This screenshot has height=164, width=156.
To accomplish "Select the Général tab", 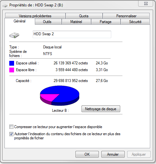I will tap(20, 21).
